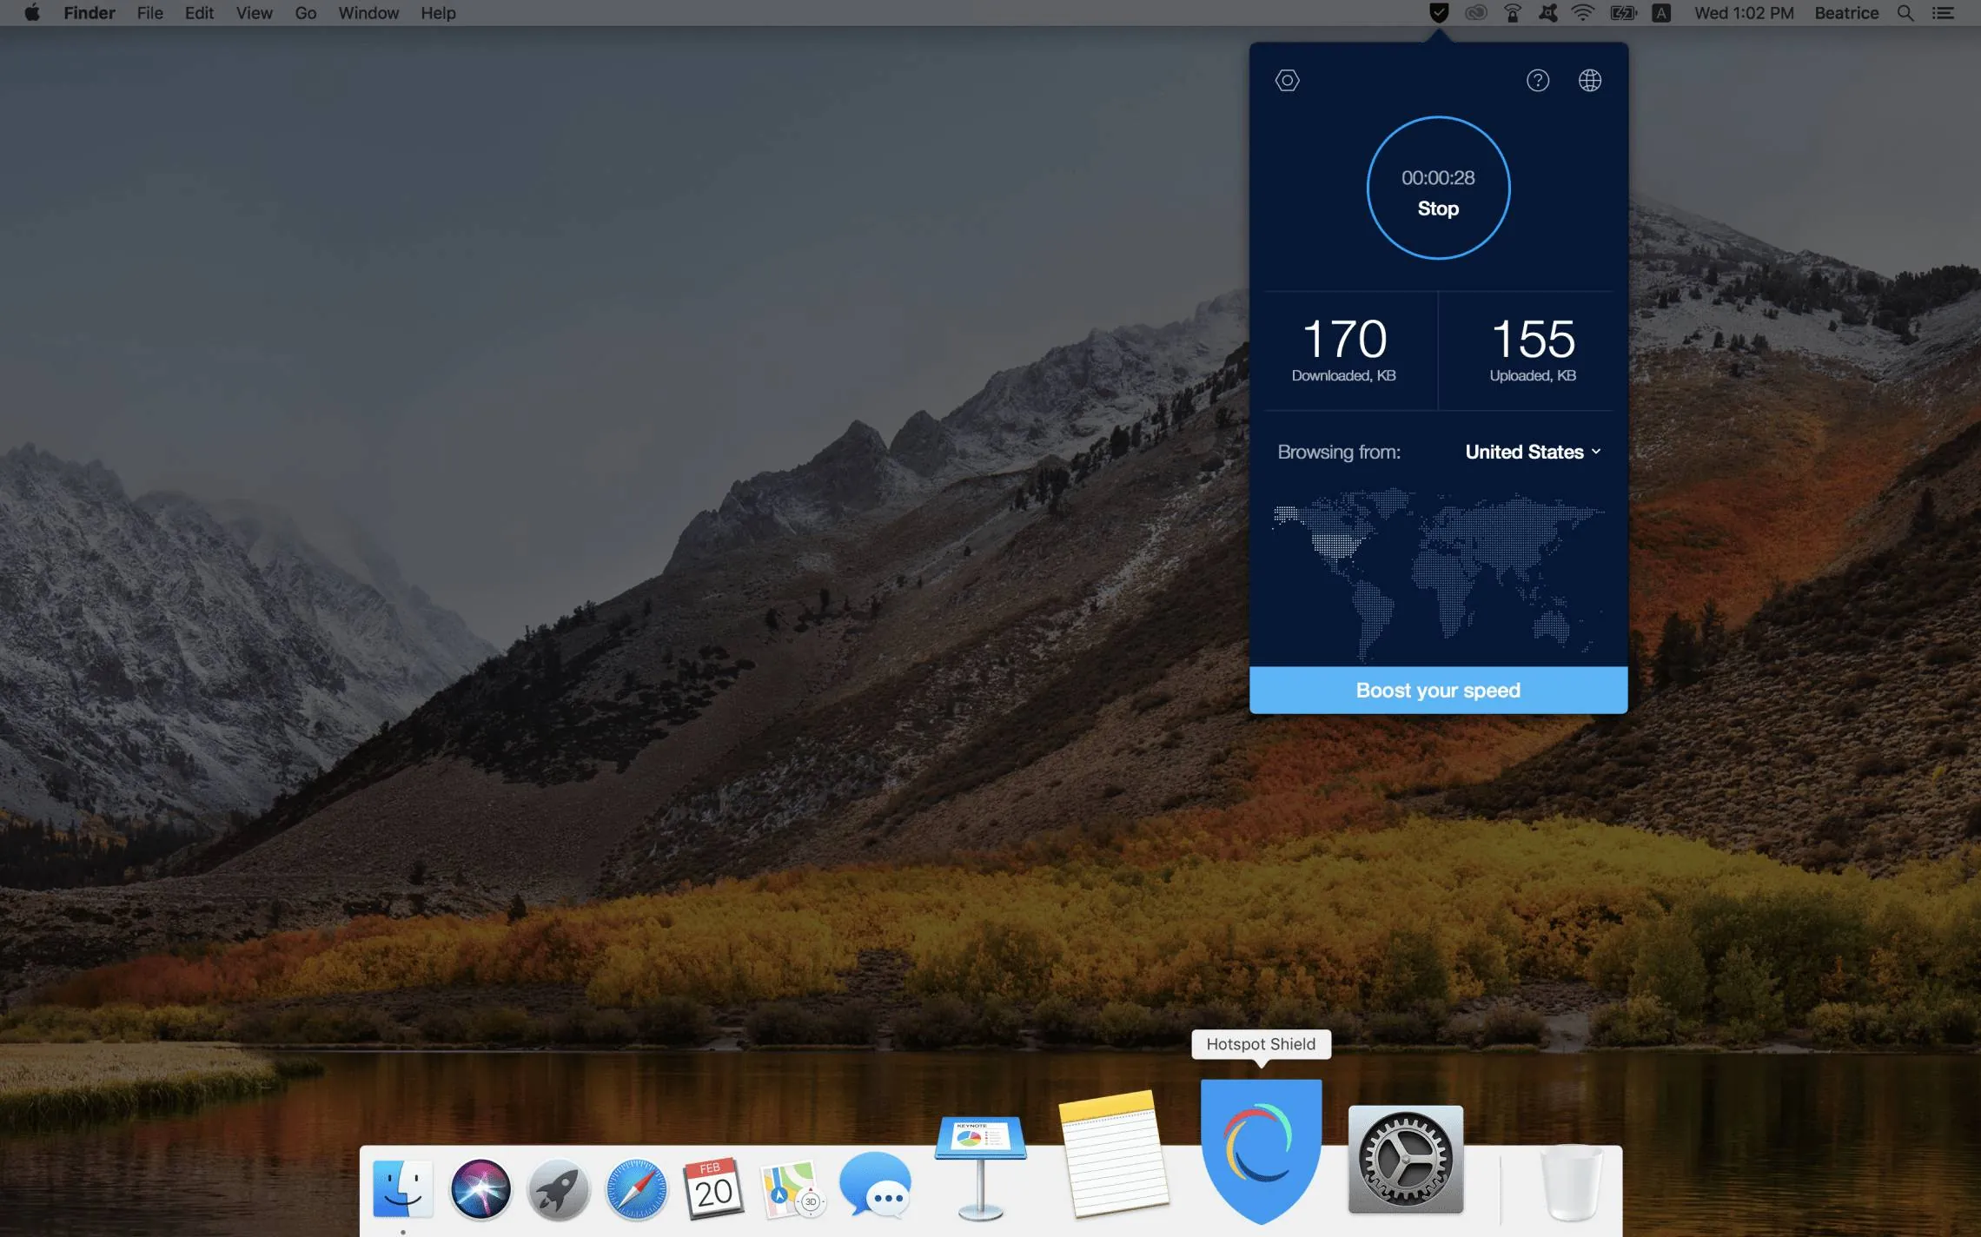Click the Avast menu bar icon

(1547, 12)
